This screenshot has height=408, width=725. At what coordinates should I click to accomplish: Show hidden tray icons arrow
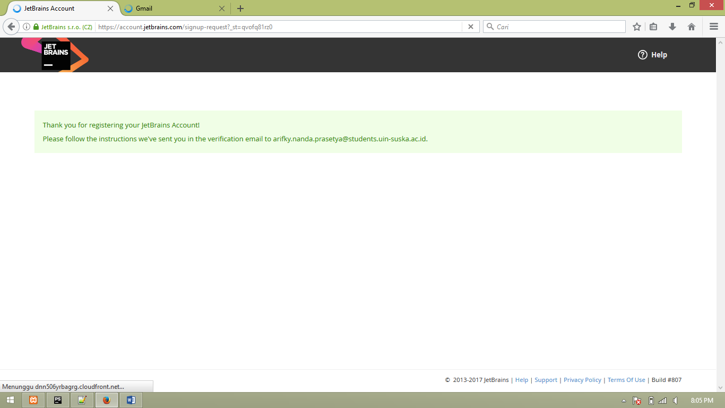(624, 401)
